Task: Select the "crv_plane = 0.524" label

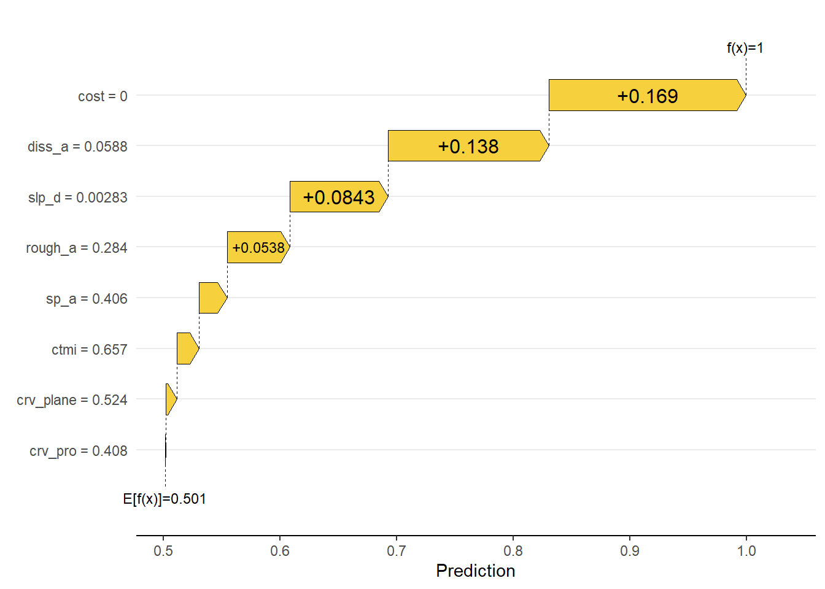Action: click(x=72, y=400)
